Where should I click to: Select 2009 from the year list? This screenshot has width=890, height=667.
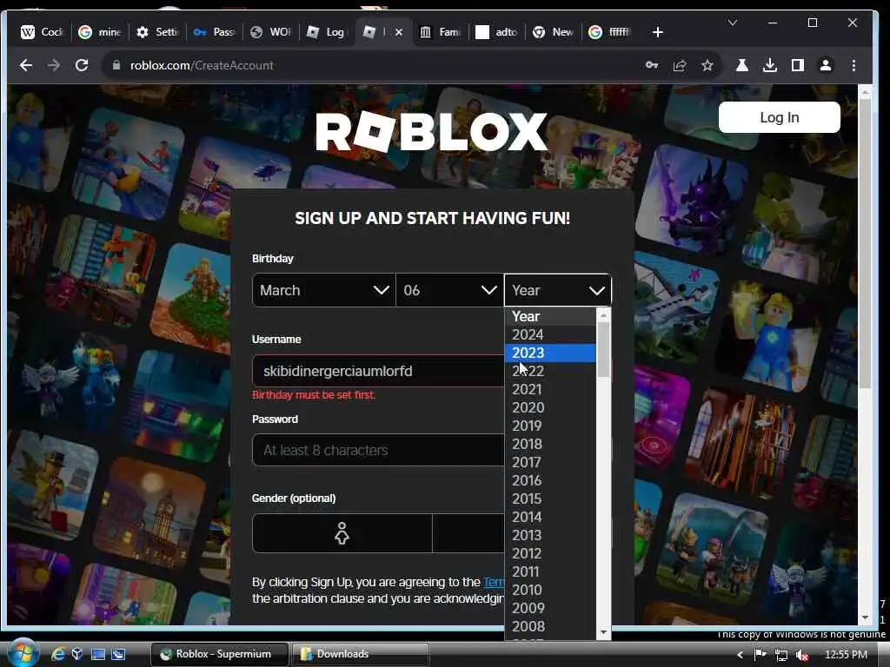[550, 608]
